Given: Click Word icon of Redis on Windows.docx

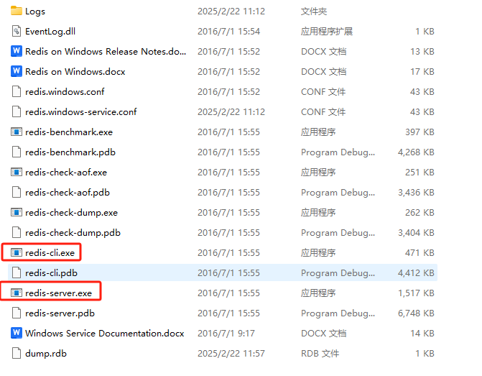Looking at the screenshot, I should tap(17, 71).
